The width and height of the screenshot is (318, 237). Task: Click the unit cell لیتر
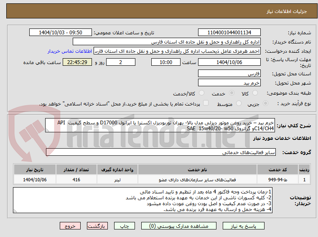117,180
